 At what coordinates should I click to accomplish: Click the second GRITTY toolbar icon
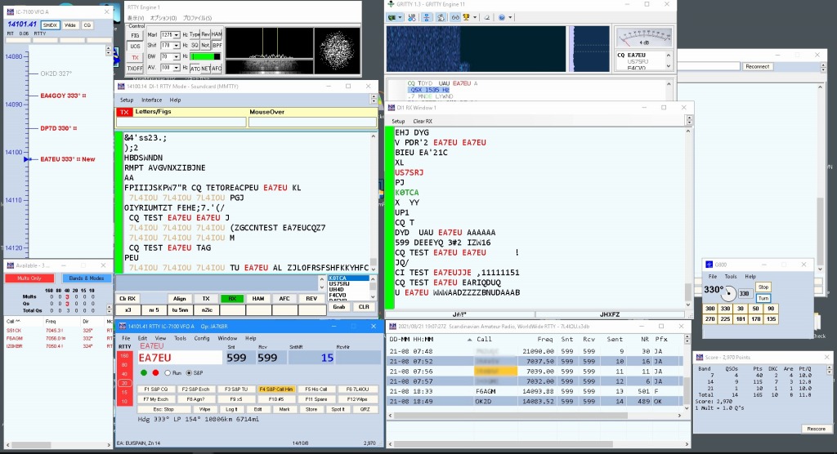point(412,17)
